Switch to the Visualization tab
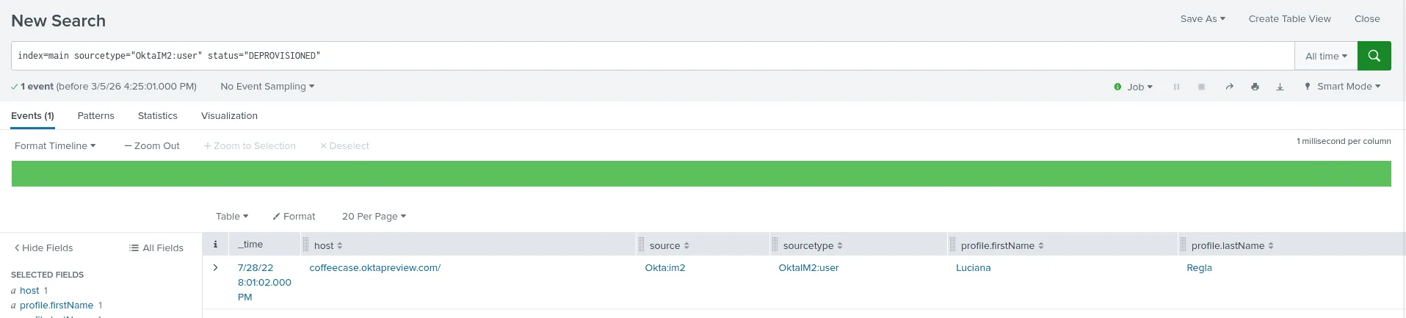Image resolution: width=1406 pixels, height=318 pixels. (229, 116)
